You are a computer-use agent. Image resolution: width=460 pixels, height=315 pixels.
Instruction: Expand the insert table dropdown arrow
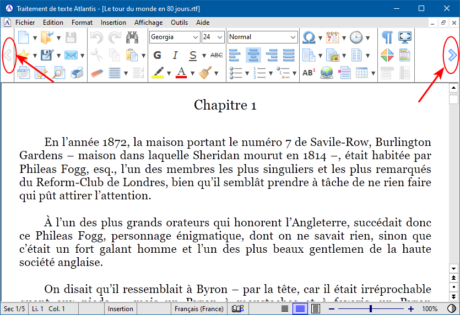(x=373, y=73)
